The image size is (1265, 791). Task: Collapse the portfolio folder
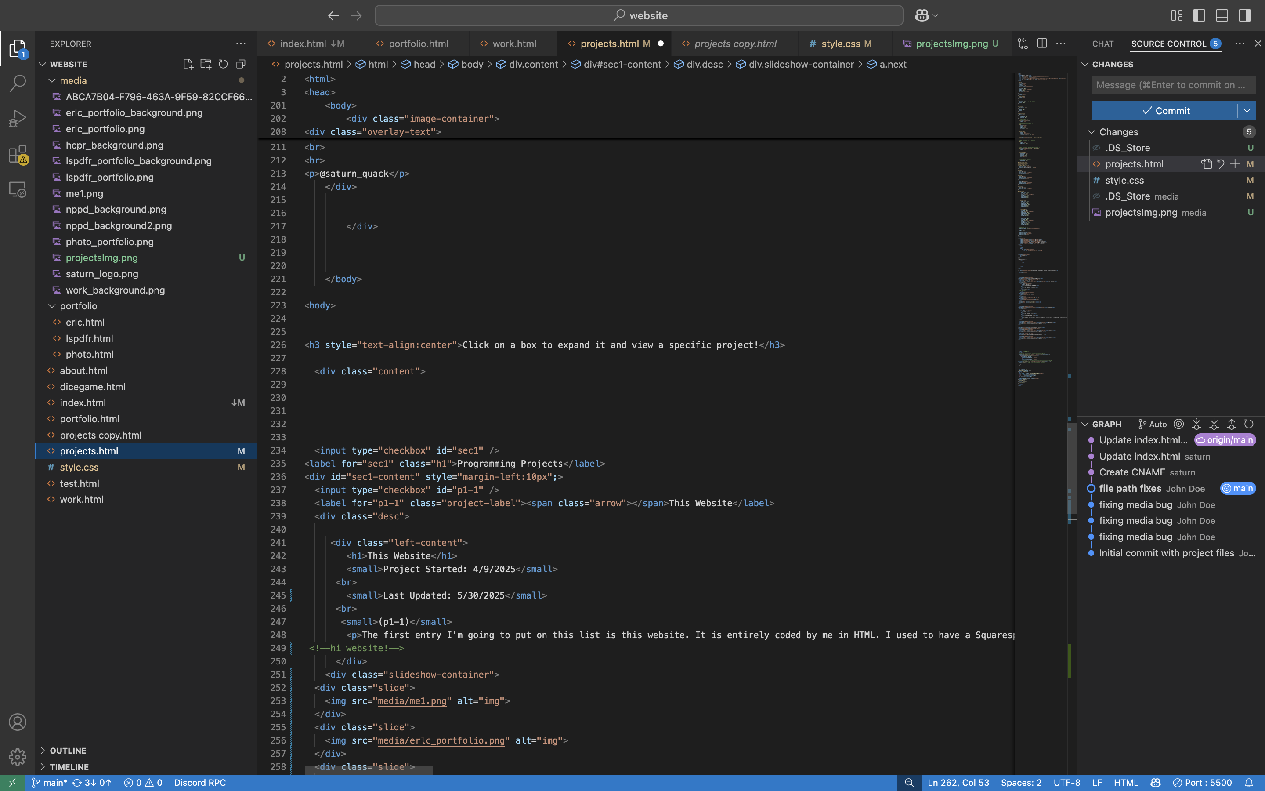pyautogui.click(x=52, y=305)
